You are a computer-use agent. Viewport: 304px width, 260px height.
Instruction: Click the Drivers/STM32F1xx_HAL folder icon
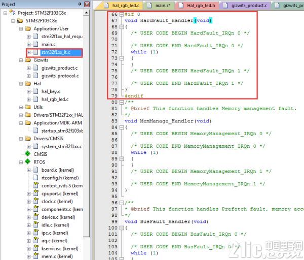pos(28,115)
